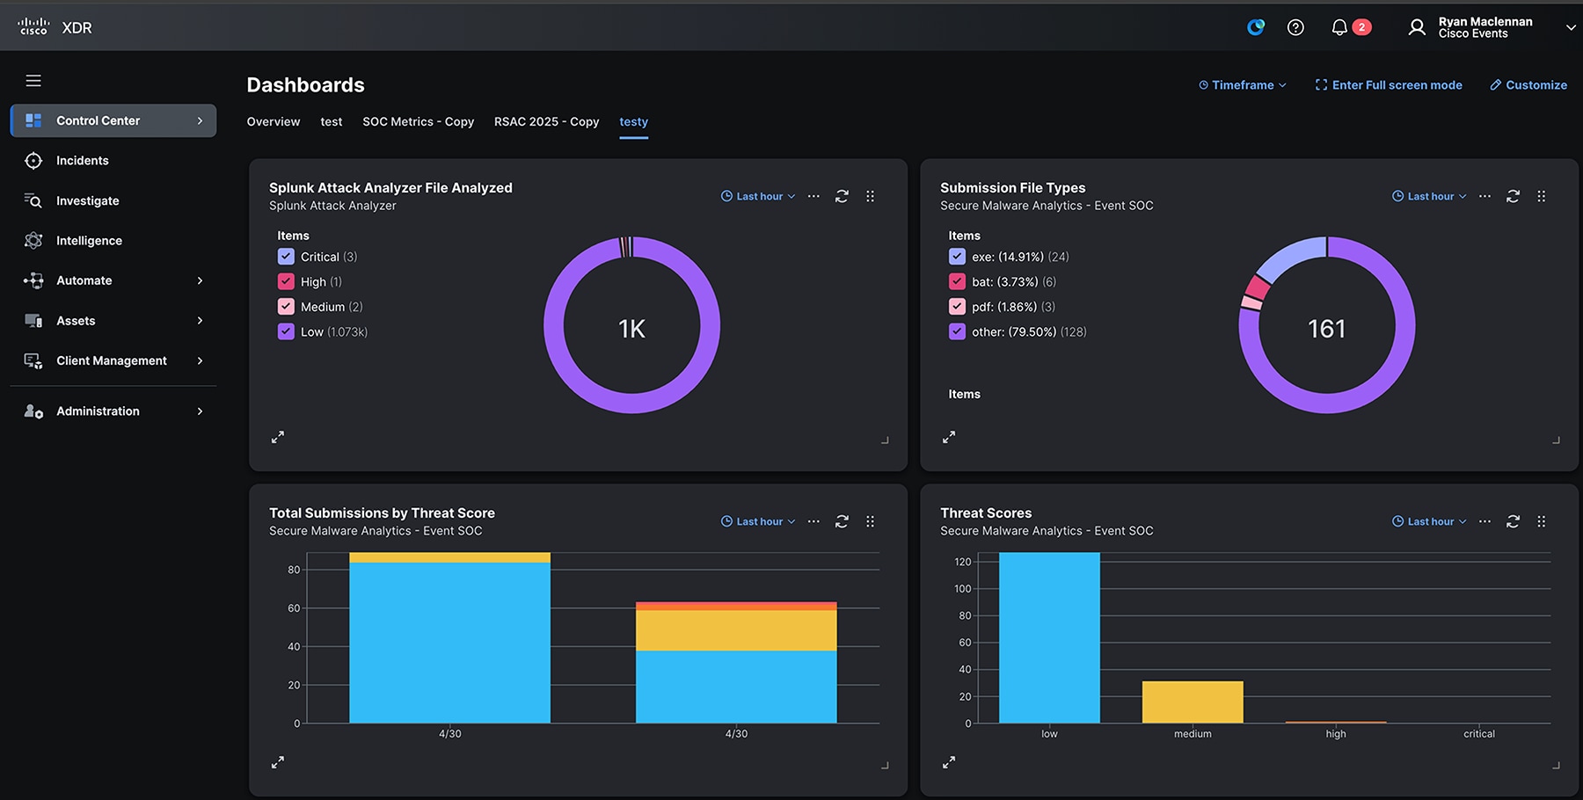Screen dimensions: 1583x800
Task: Uncheck the Critical (3) item checkbox
Action: [286, 257]
